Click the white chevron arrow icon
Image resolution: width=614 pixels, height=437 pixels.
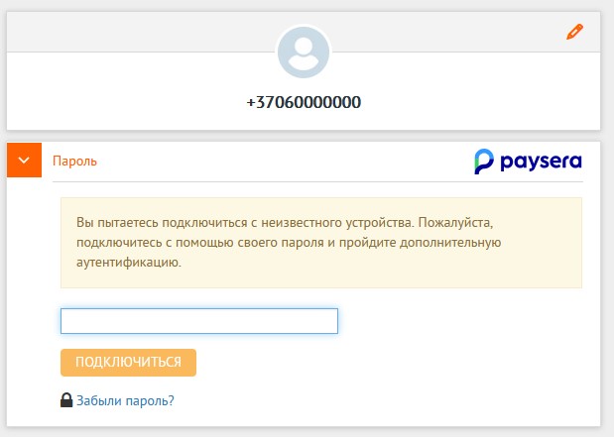tap(24, 160)
